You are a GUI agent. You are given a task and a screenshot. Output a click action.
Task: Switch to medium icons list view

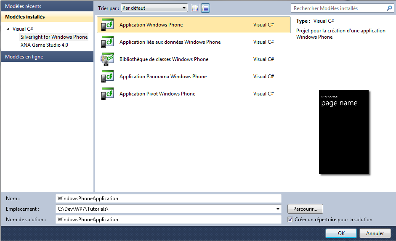click(205, 8)
